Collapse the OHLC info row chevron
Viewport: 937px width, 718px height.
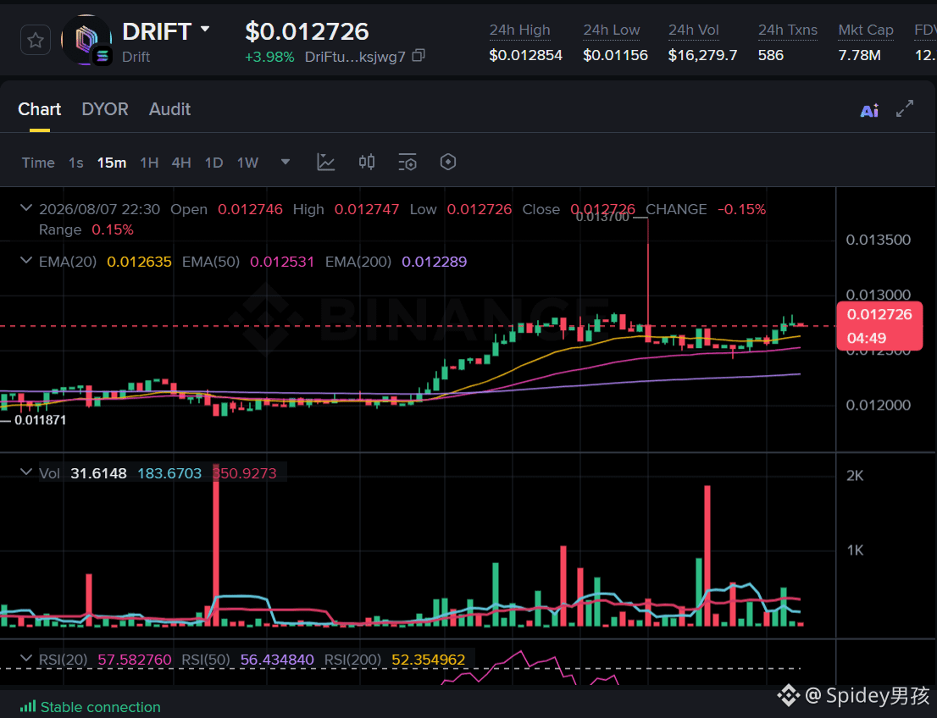coord(26,208)
